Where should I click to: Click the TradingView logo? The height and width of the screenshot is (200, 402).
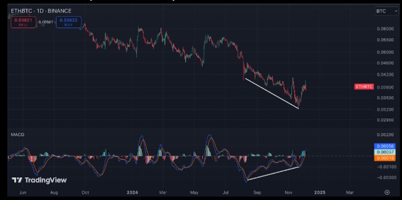(39, 180)
